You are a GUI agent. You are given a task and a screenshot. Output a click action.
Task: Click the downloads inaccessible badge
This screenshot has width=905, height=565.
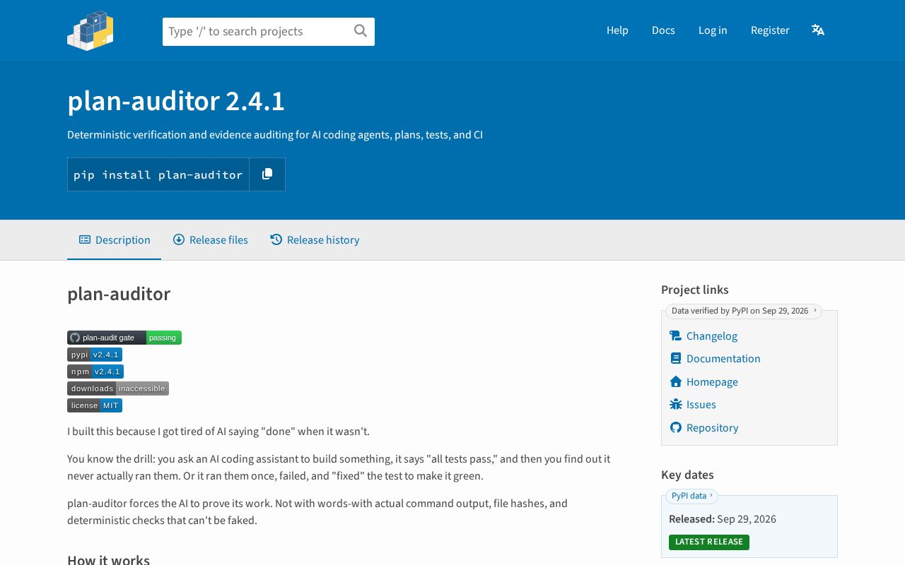pyautogui.click(x=118, y=388)
